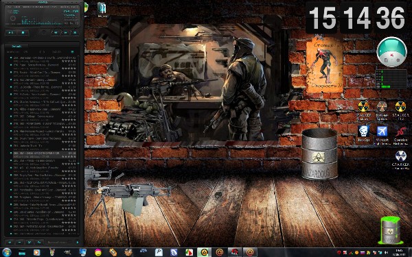
Task: Select track 276 ABBA Happy New Year
Action: [x=45, y=110]
